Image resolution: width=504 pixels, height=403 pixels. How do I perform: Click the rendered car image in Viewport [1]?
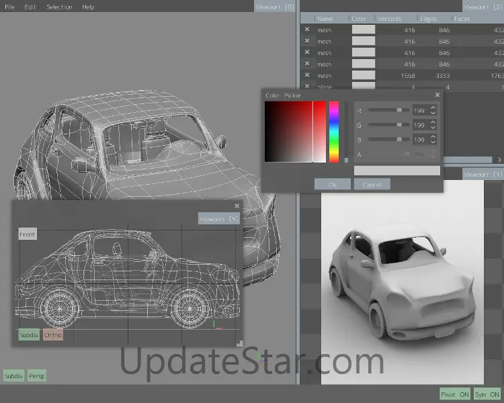(402, 282)
